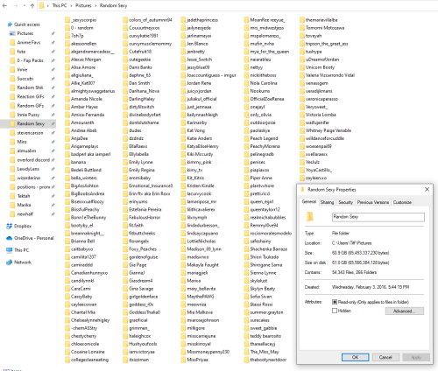Screen dimensions: 438x371
Task: Open Network in the navigation pane
Action: click(x=23, y=262)
